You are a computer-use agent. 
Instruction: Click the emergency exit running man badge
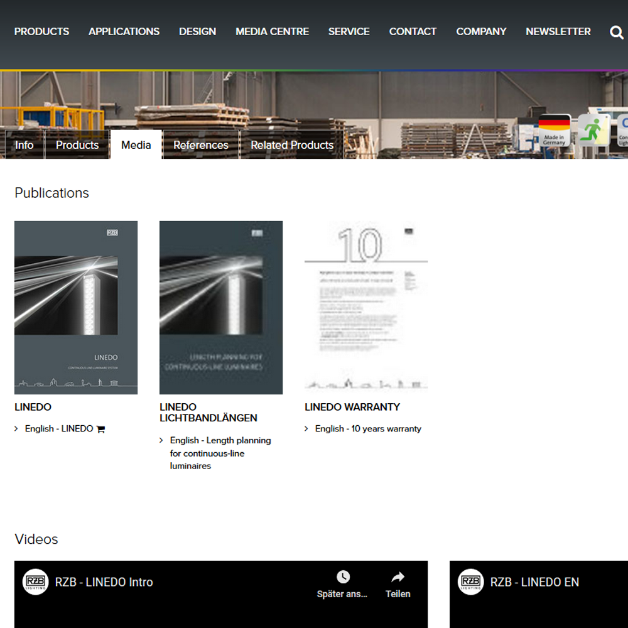593,130
